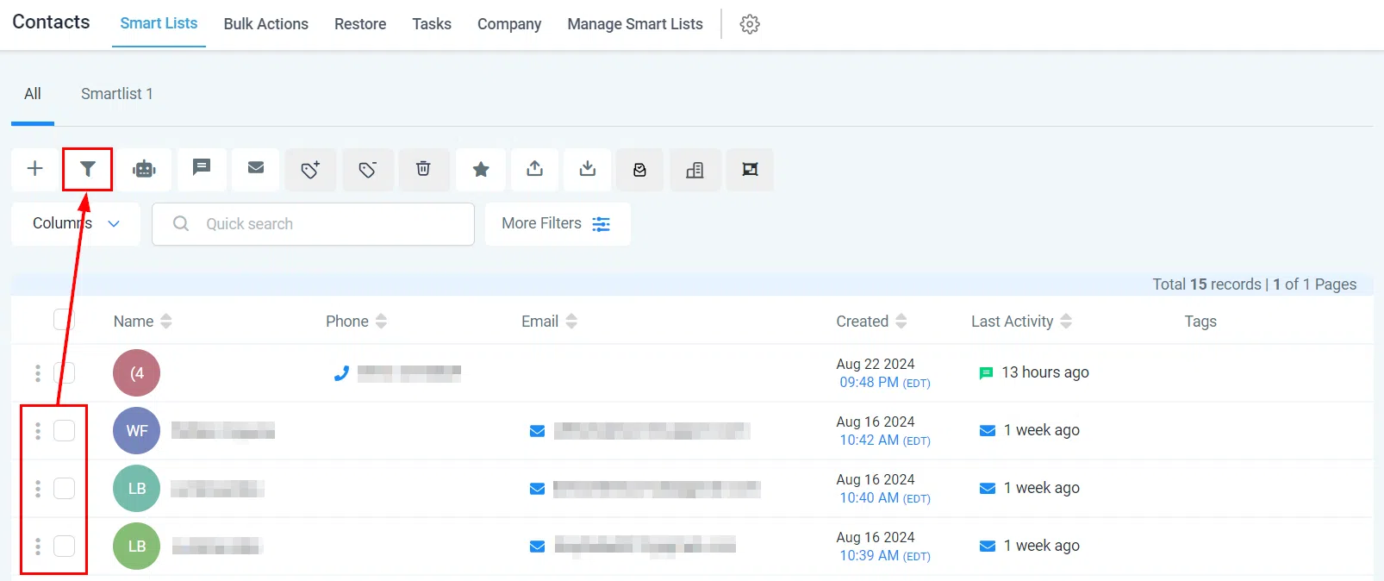The width and height of the screenshot is (1384, 581).
Task: Click the remove tag icon
Action: [x=368, y=169]
